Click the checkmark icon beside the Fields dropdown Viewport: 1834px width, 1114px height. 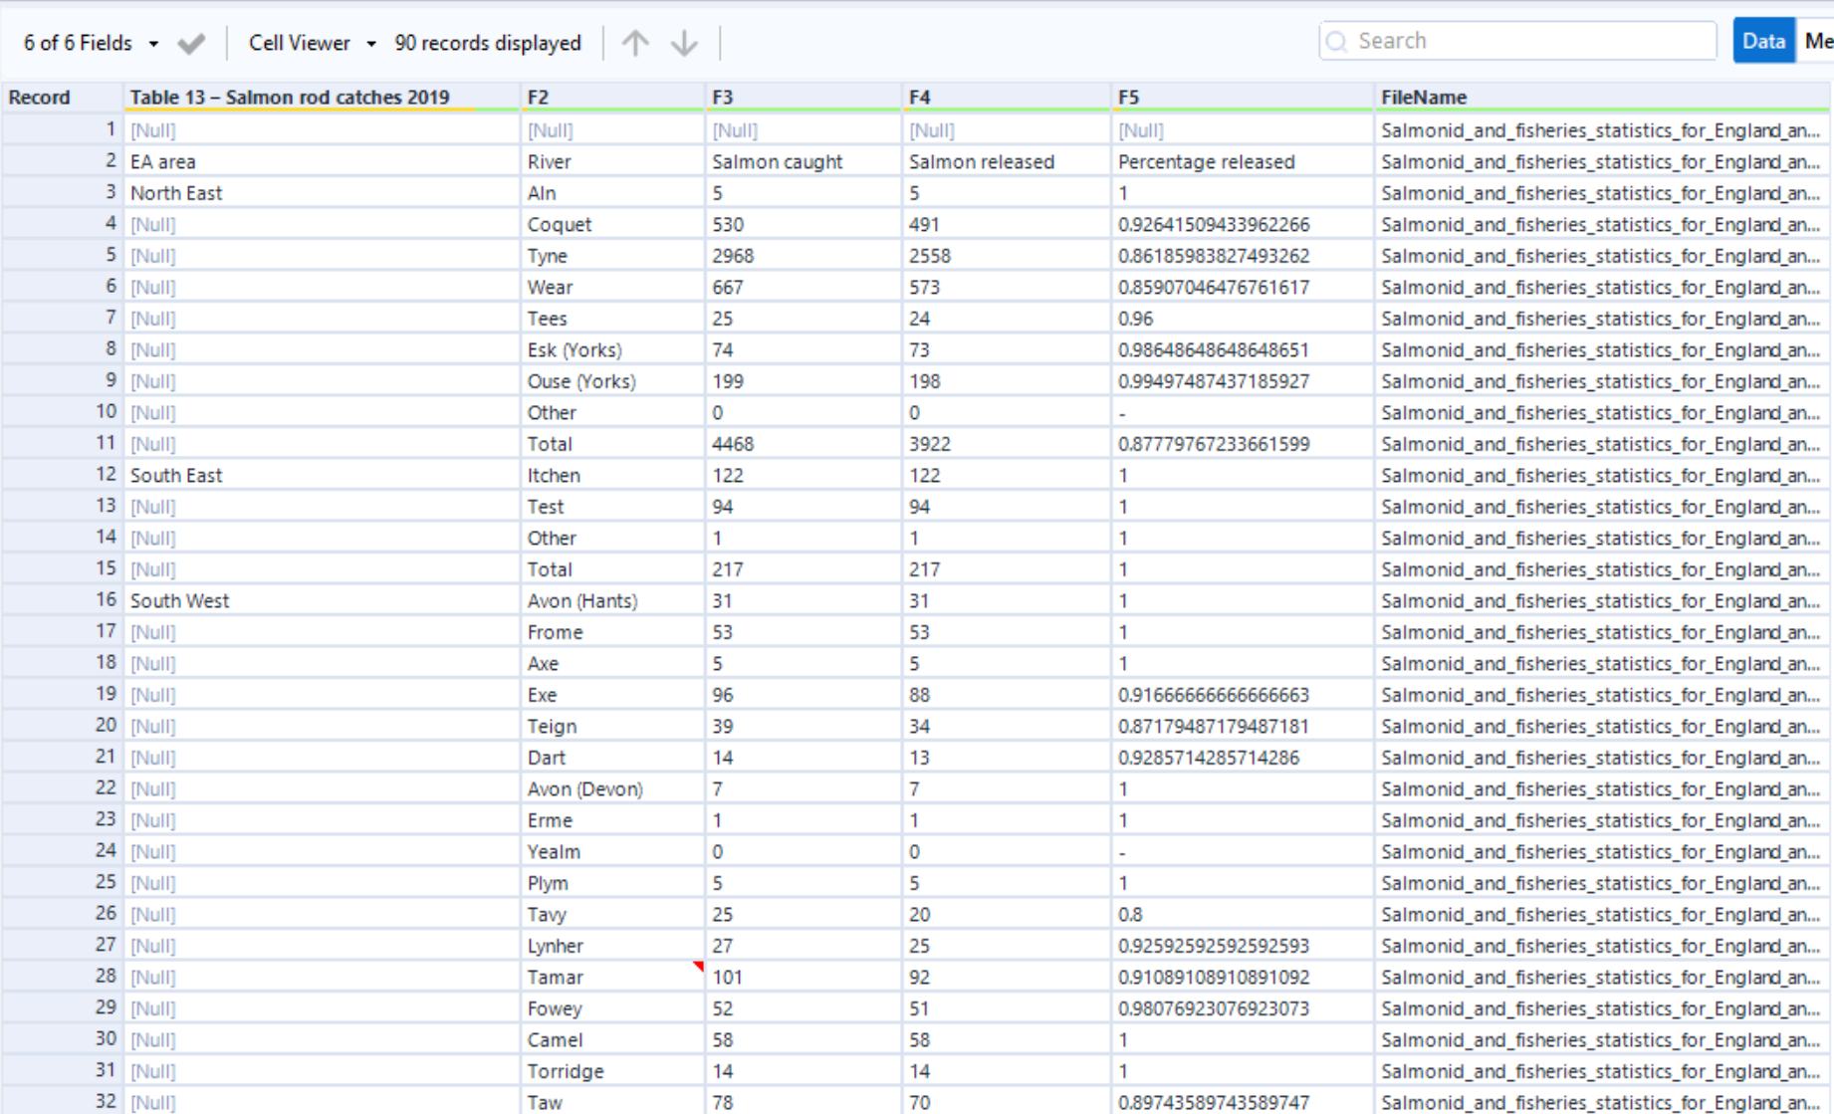tap(191, 44)
